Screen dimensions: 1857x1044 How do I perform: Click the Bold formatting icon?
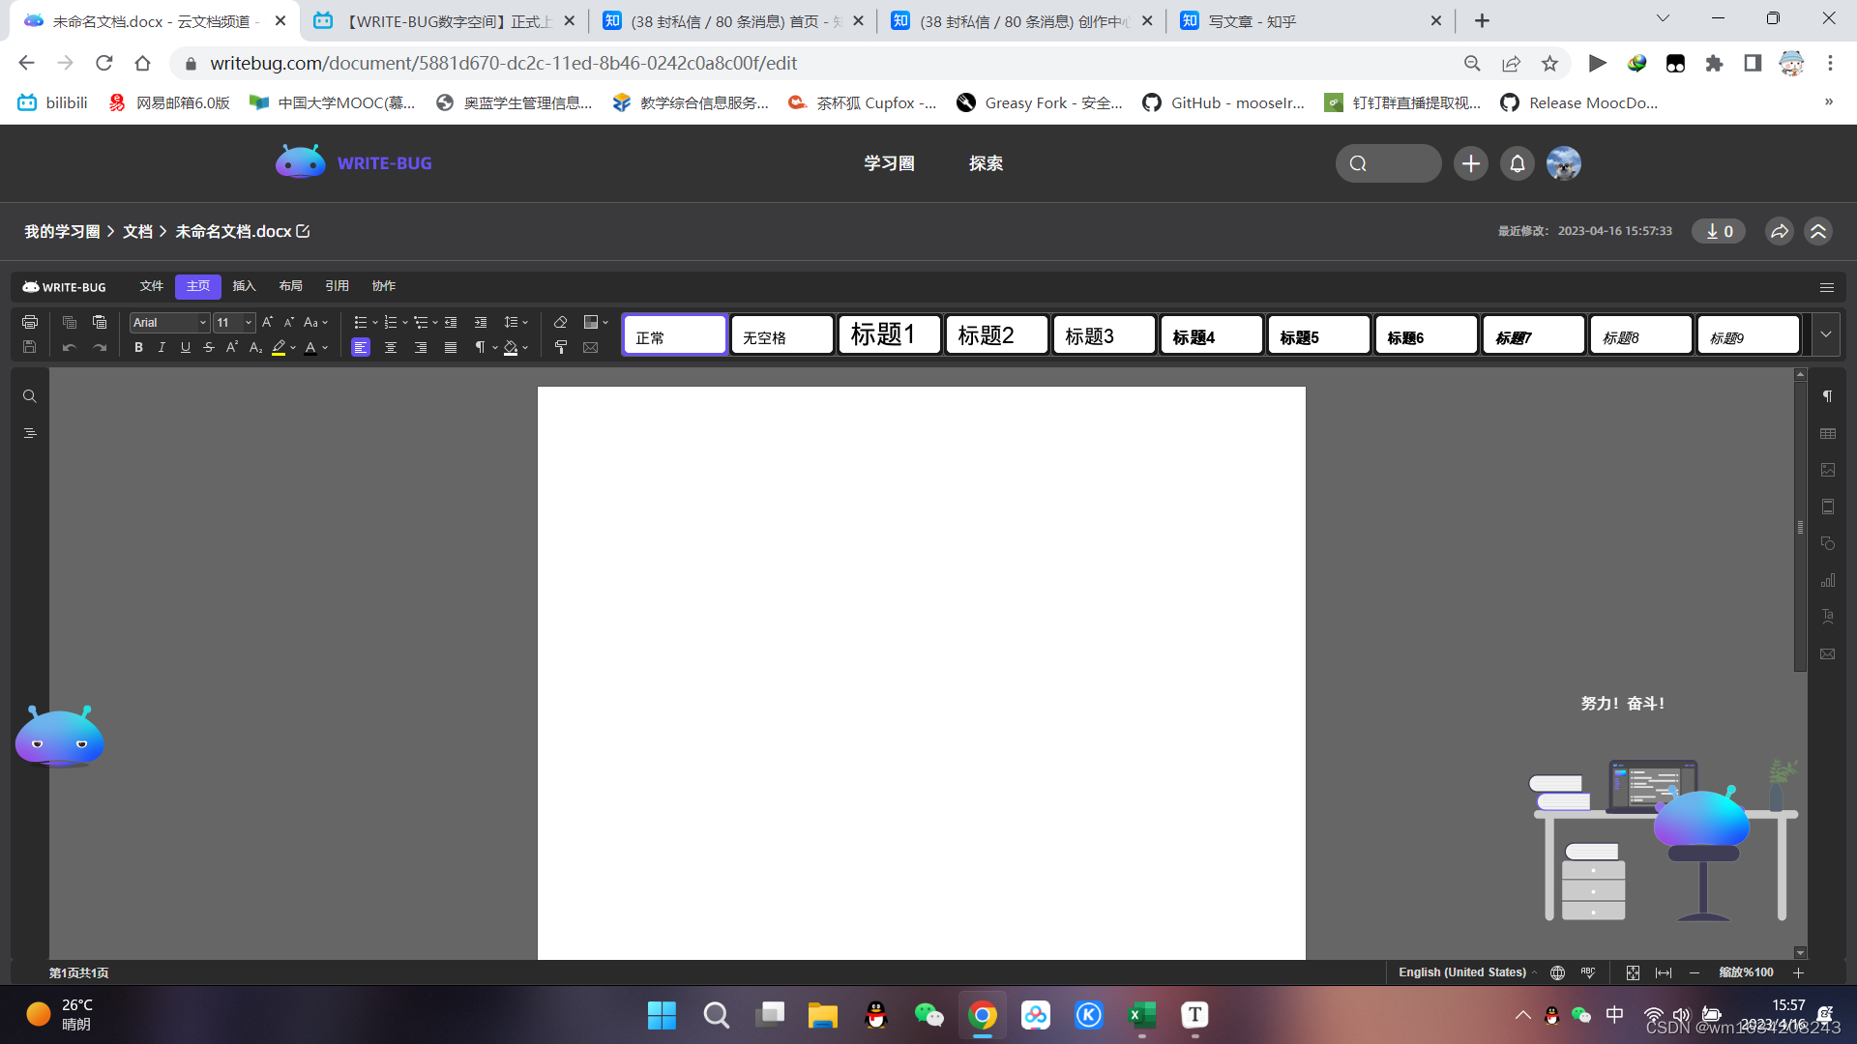(139, 347)
